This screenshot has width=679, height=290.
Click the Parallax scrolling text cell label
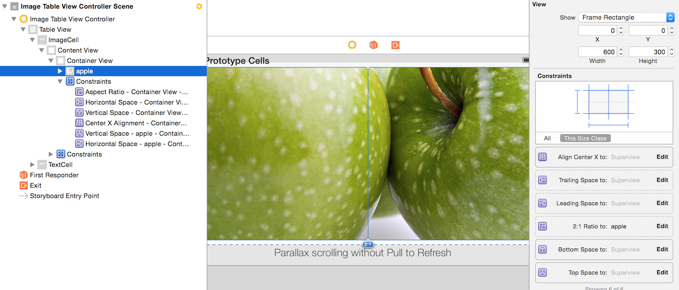pos(363,252)
